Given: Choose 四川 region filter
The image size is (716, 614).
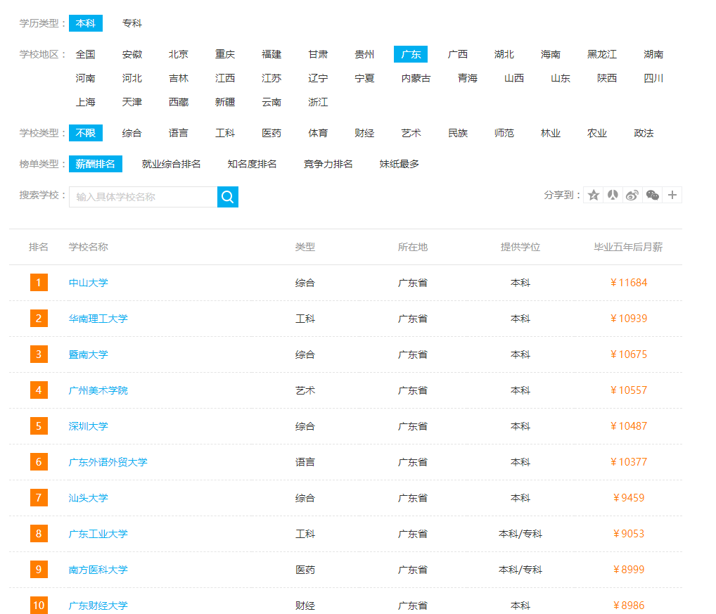Looking at the screenshot, I should [x=653, y=78].
